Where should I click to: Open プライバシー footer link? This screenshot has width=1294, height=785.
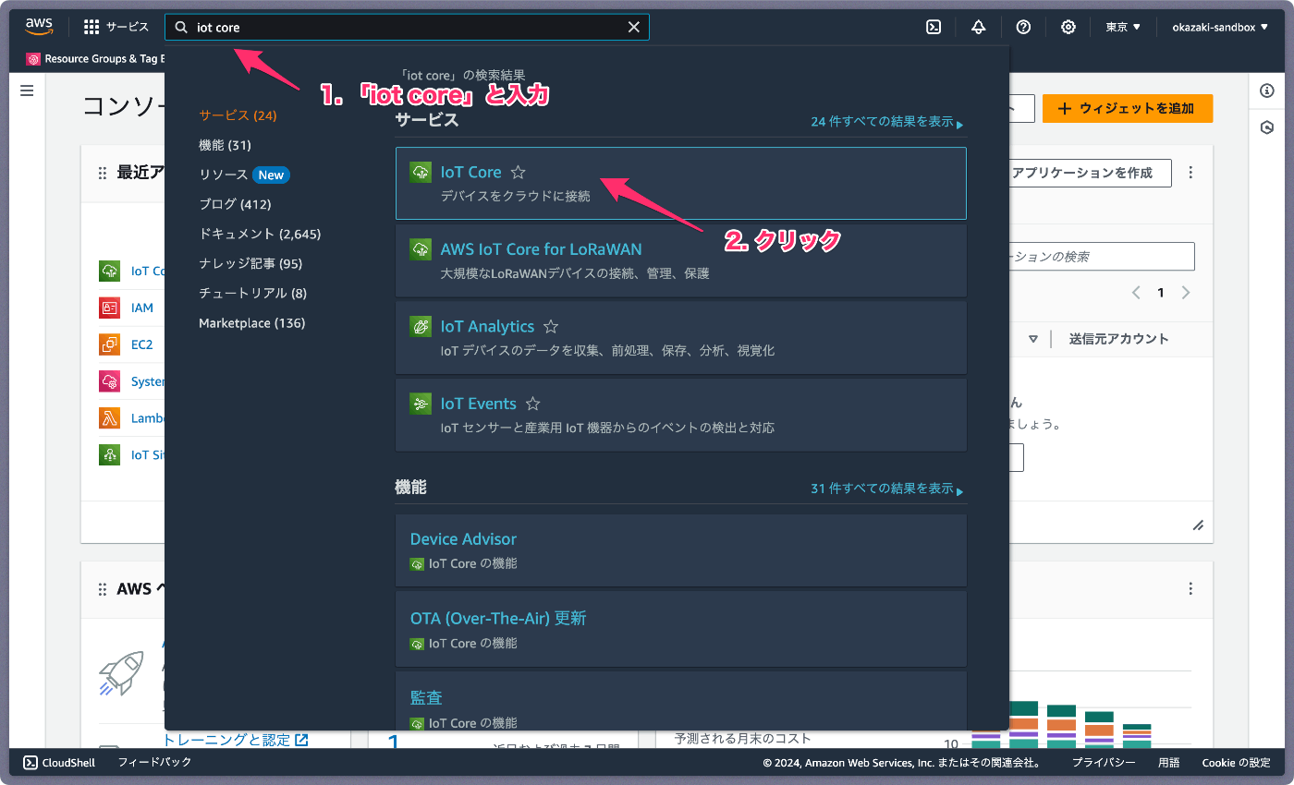click(x=1104, y=763)
